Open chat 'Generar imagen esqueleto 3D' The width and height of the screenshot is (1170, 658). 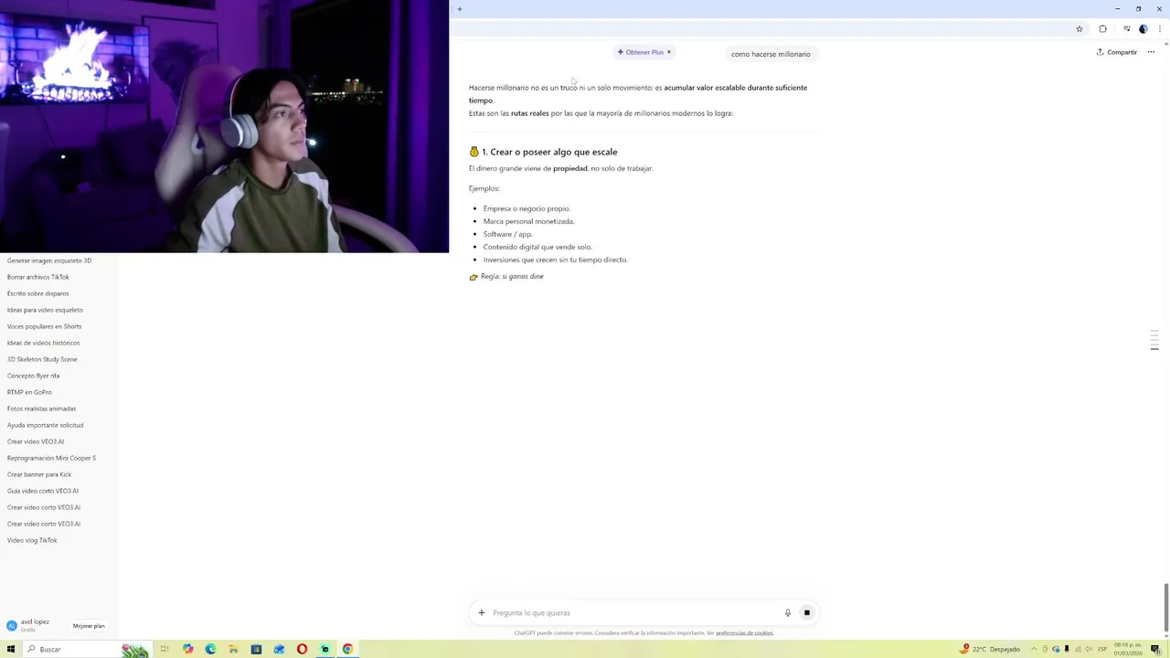pyautogui.click(x=49, y=260)
